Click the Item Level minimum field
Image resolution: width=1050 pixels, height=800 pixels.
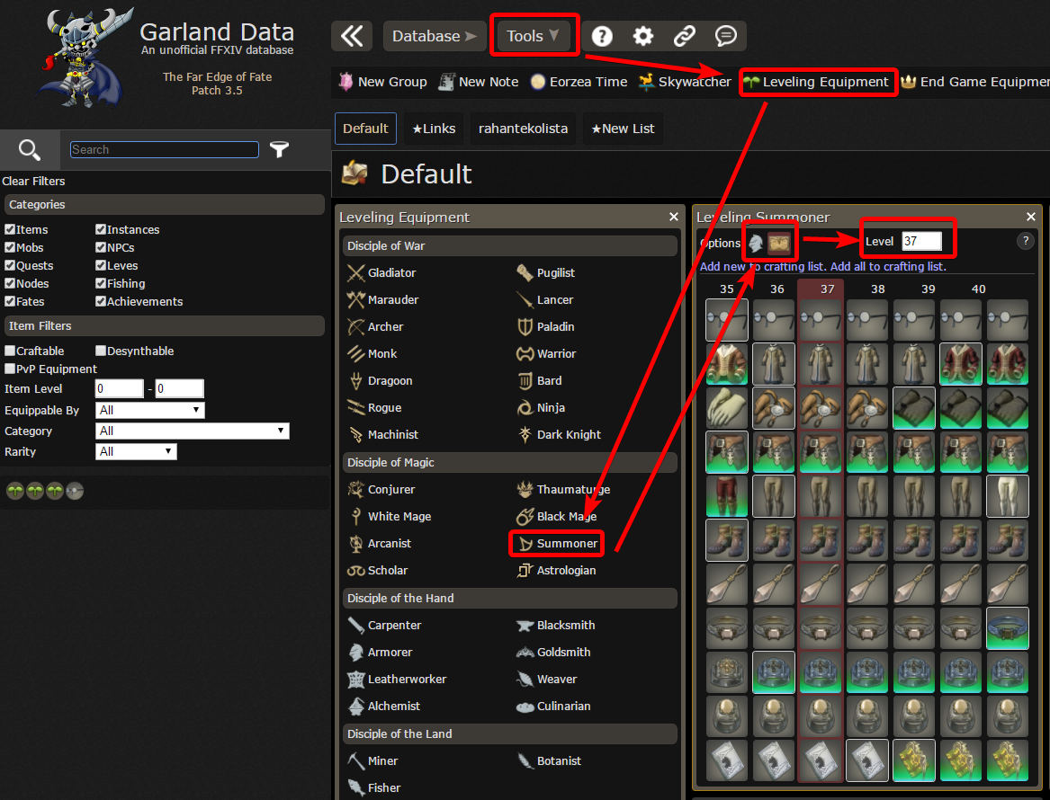tap(119, 388)
